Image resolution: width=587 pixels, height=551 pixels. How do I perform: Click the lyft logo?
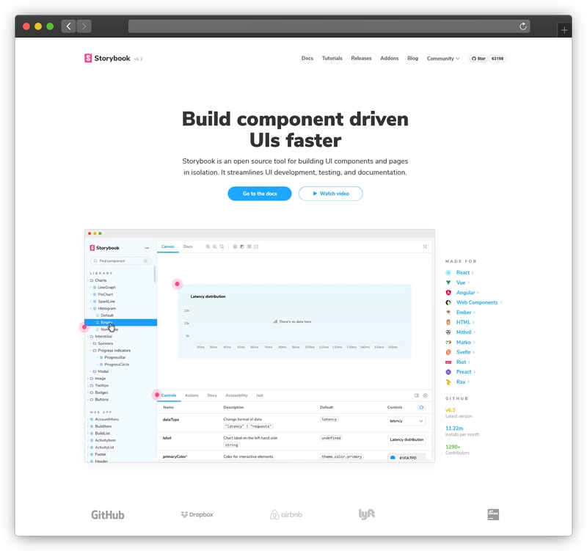[367, 514]
